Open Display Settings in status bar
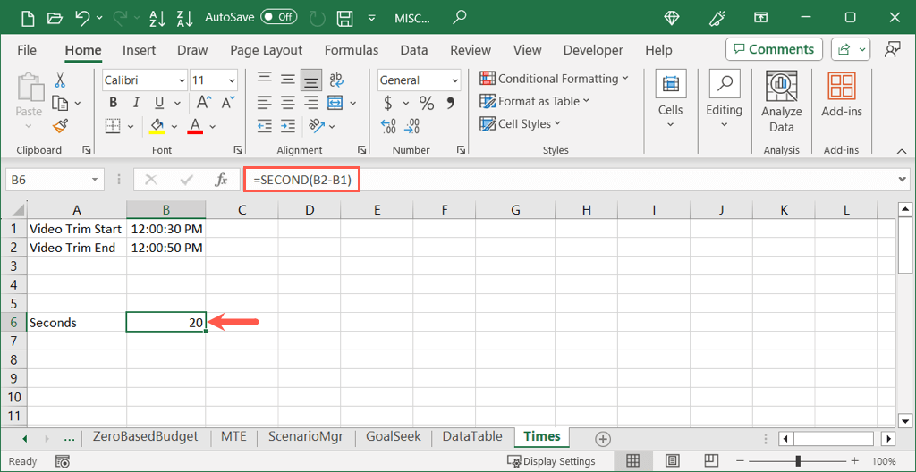This screenshot has width=916, height=472. (551, 461)
